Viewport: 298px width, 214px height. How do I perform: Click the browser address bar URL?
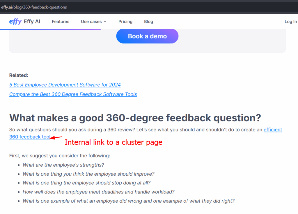pos(34,7)
